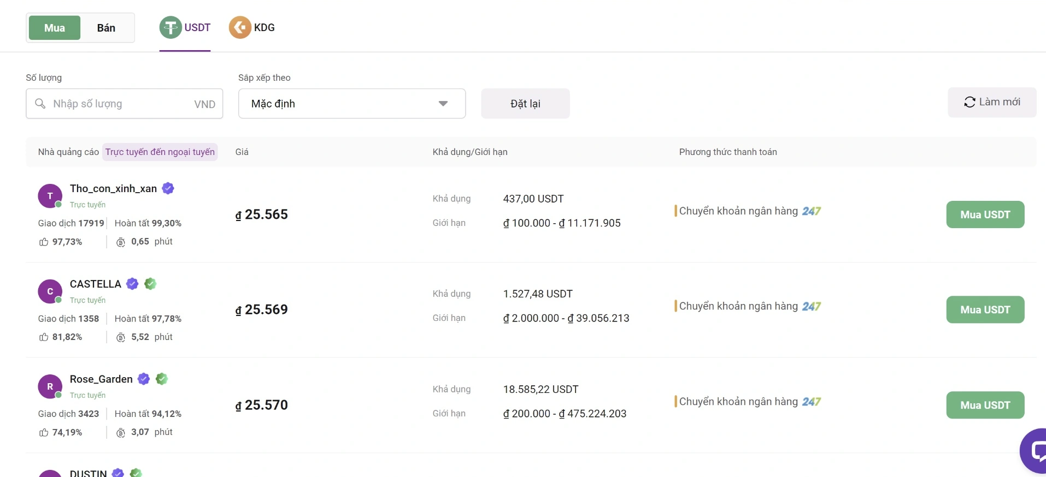The image size is (1046, 477).
Task: Click timer icon next to 3,07 phút
Action: point(121,432)
